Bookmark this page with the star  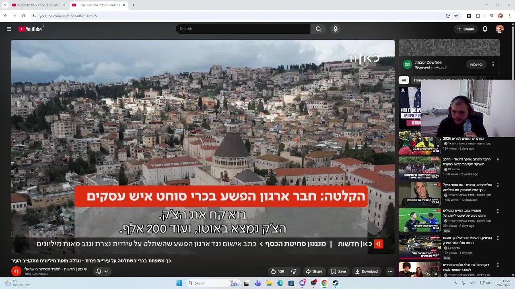456,16
